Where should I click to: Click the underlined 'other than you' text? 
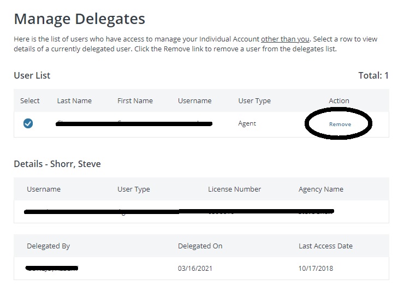click(285, 39)
